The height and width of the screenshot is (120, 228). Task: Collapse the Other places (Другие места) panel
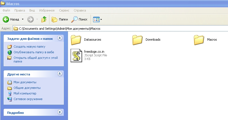[59, 74]
